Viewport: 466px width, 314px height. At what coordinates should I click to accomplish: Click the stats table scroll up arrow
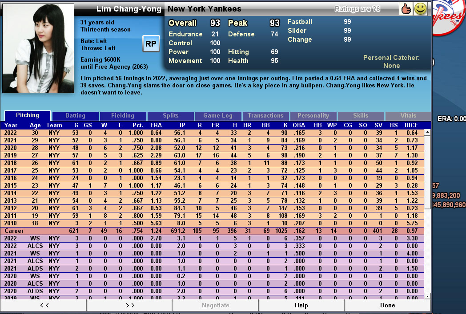click(427, 132)
